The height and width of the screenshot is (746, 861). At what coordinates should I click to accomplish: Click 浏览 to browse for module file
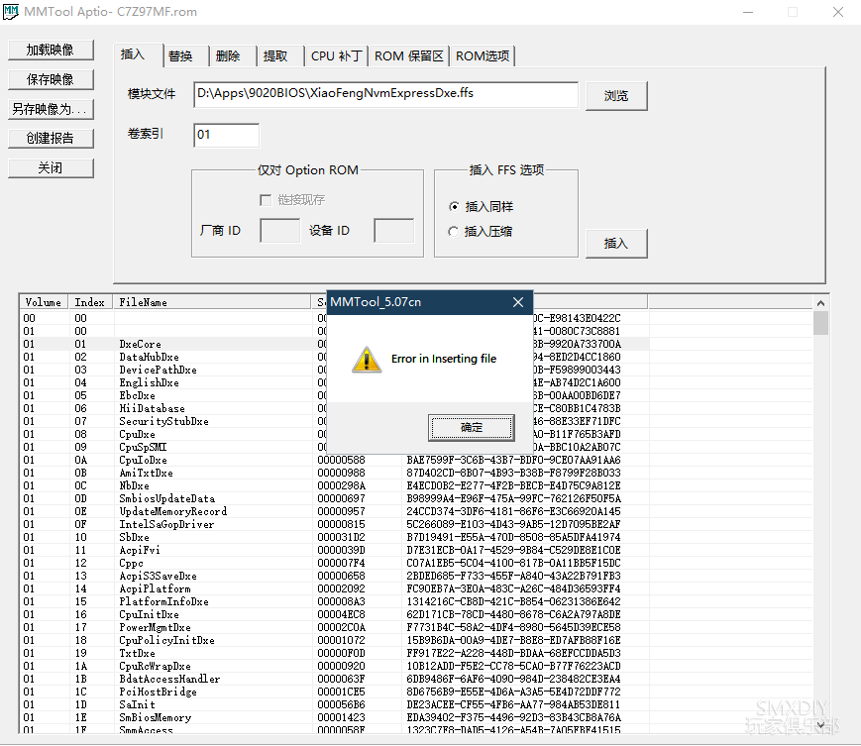click(x=616, y=96)
